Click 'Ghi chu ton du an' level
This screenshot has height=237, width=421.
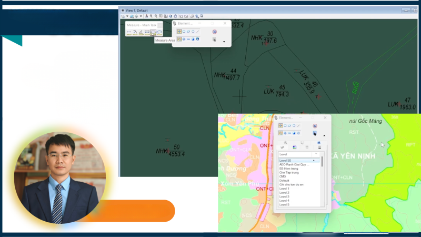pyautogui.click(x=292, y=184)
